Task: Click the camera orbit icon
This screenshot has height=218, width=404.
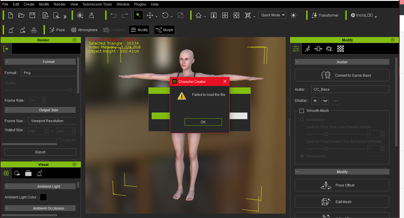Action: 236,15
